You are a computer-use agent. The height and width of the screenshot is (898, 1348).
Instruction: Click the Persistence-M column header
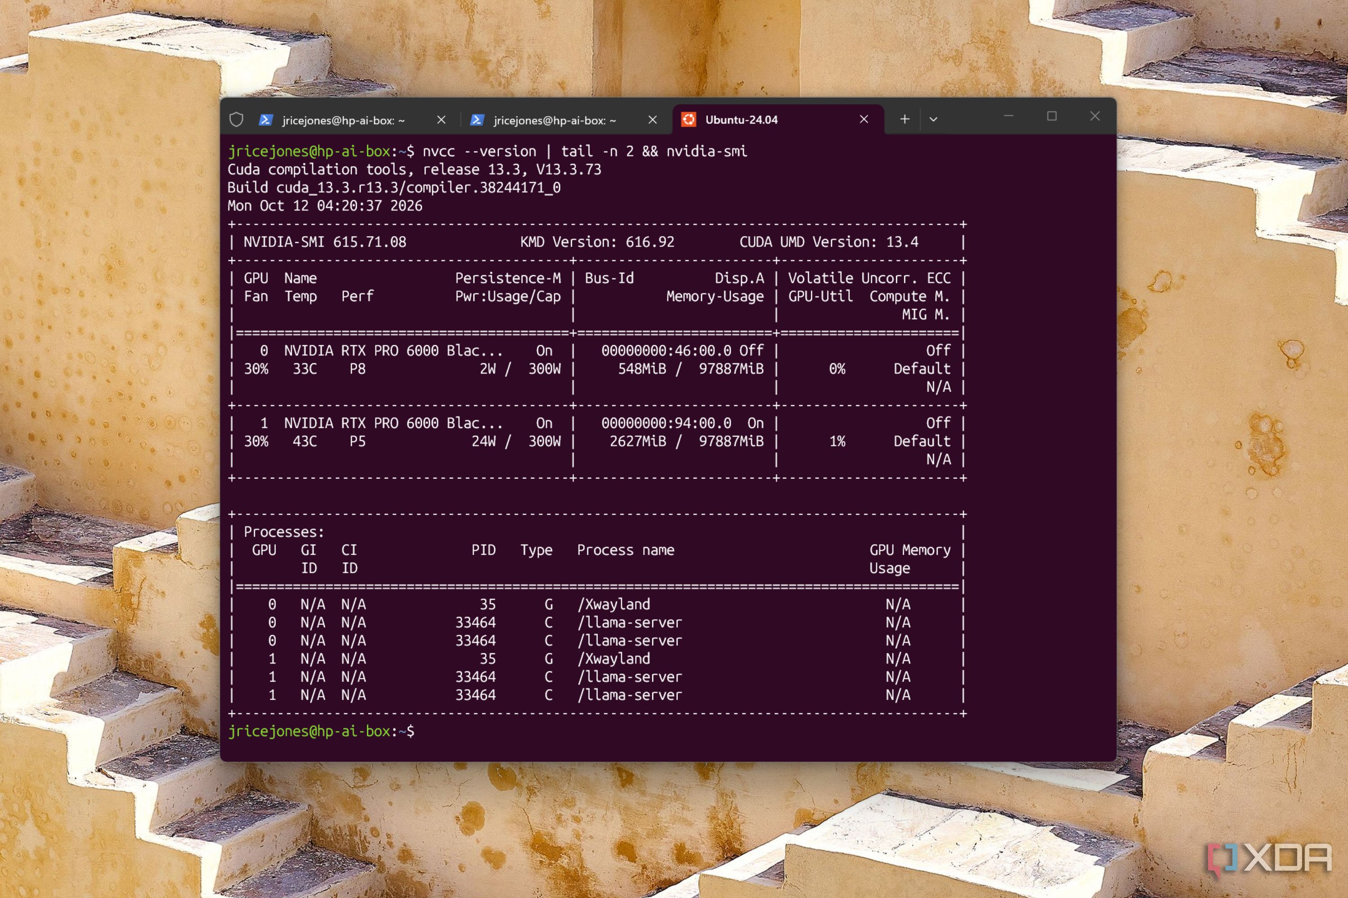coord(508,278)
